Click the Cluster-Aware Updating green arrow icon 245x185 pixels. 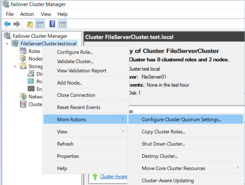click(x=95, y=176)
